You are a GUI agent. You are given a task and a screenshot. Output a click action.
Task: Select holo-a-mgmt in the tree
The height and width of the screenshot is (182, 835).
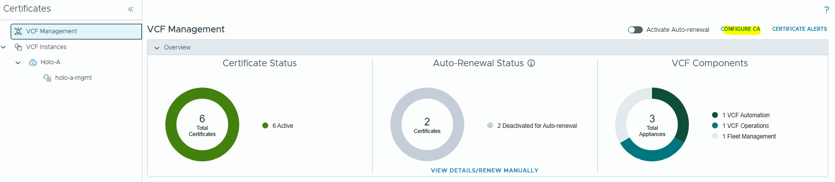74,78
